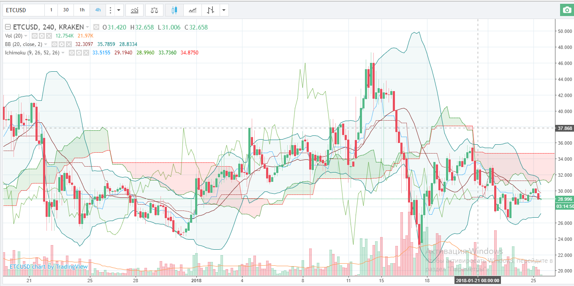The image size is (574, 286).
Task: Select the 1 minute timeframe
Action: point(52,10)
